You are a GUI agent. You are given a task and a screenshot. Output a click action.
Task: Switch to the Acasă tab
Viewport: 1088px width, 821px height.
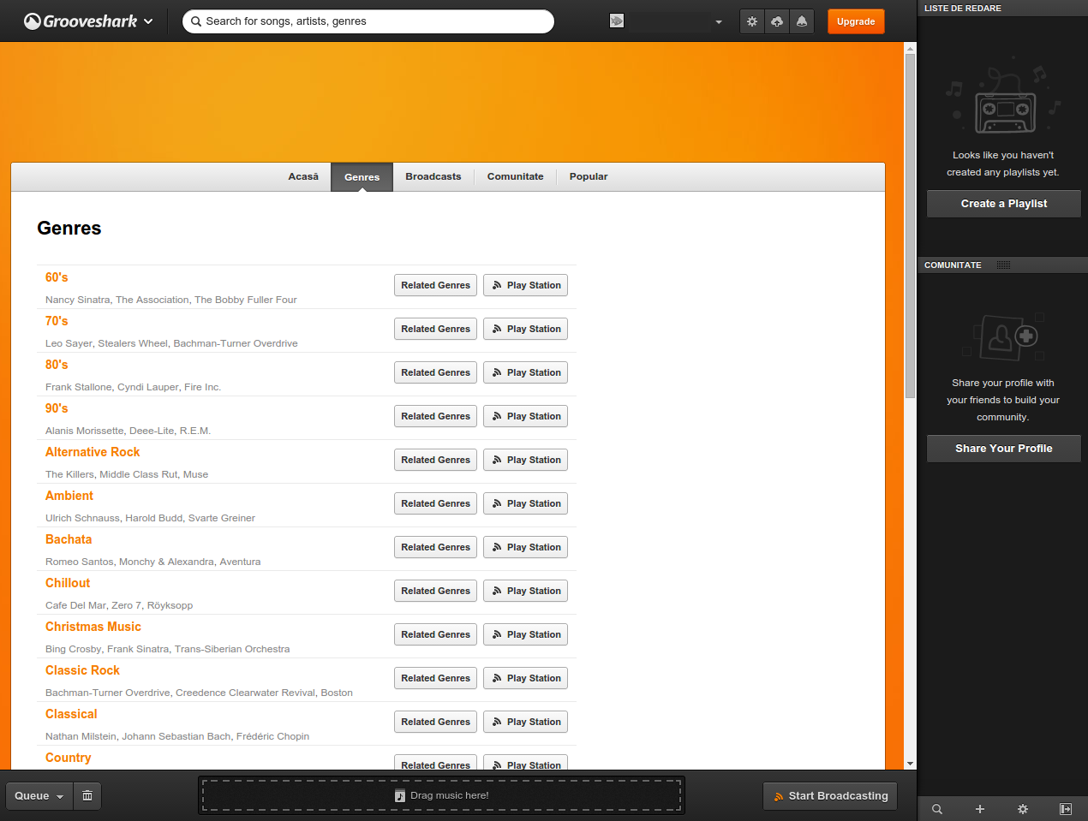[x=303, y=176]
